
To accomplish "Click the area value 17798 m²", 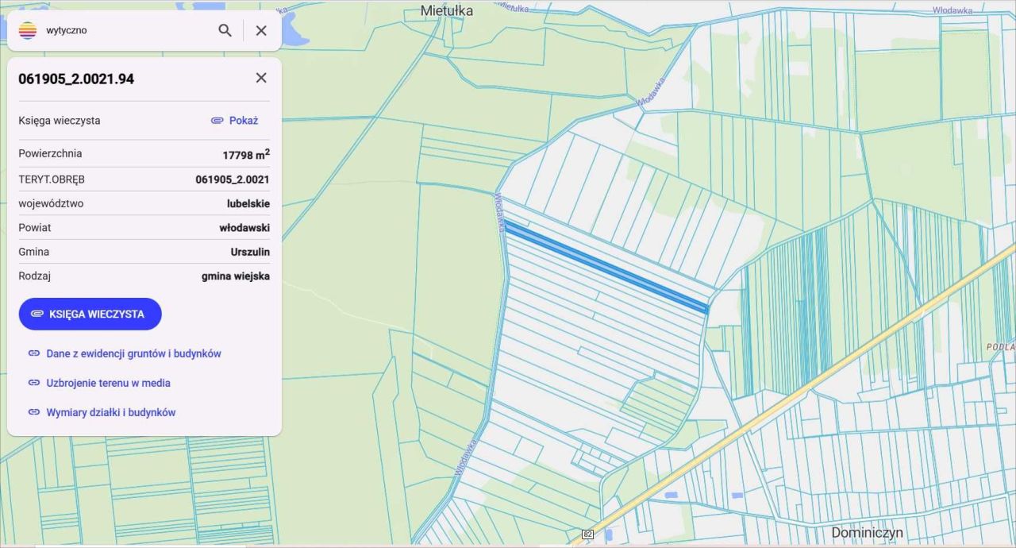I will [245, 155].
